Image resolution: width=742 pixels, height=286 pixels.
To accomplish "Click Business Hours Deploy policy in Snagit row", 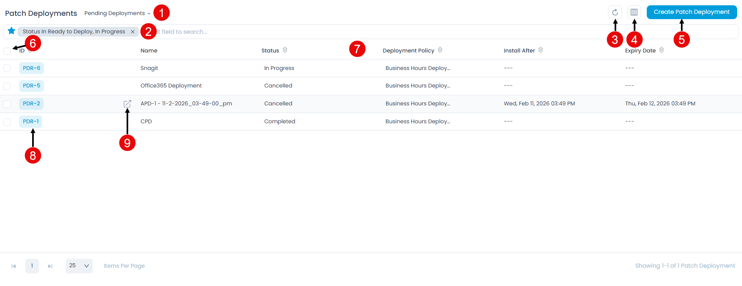I will click(418, 68).
